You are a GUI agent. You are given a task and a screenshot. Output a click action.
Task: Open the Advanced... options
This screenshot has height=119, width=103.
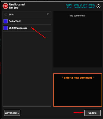point(12,113)
